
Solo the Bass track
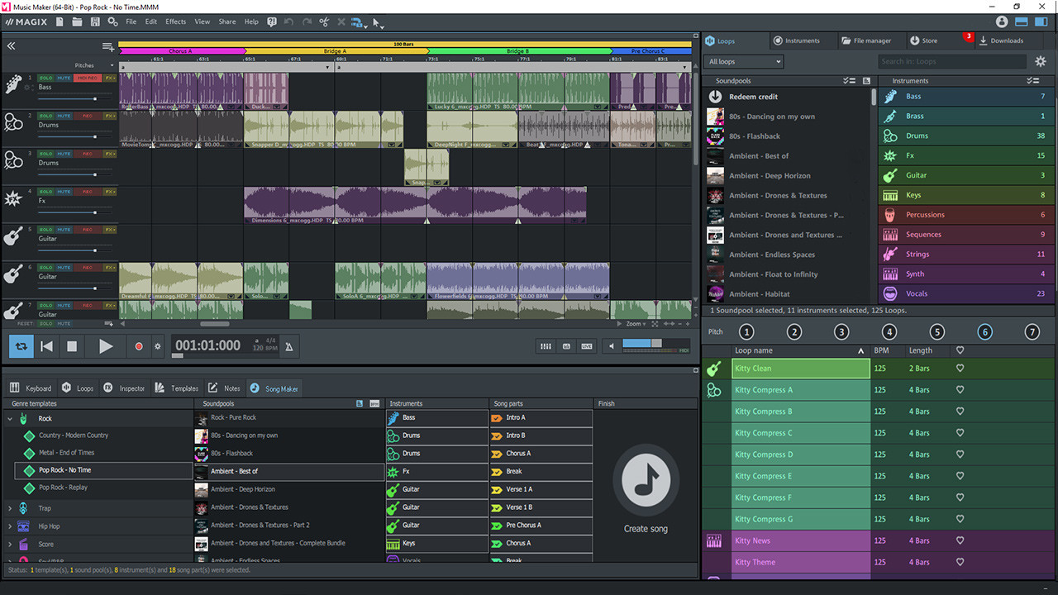coord(46,79)
